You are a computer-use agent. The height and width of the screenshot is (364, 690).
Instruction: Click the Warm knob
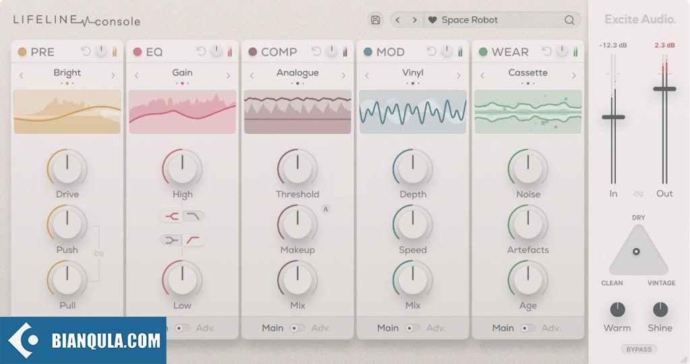click(x=617, y=310)
